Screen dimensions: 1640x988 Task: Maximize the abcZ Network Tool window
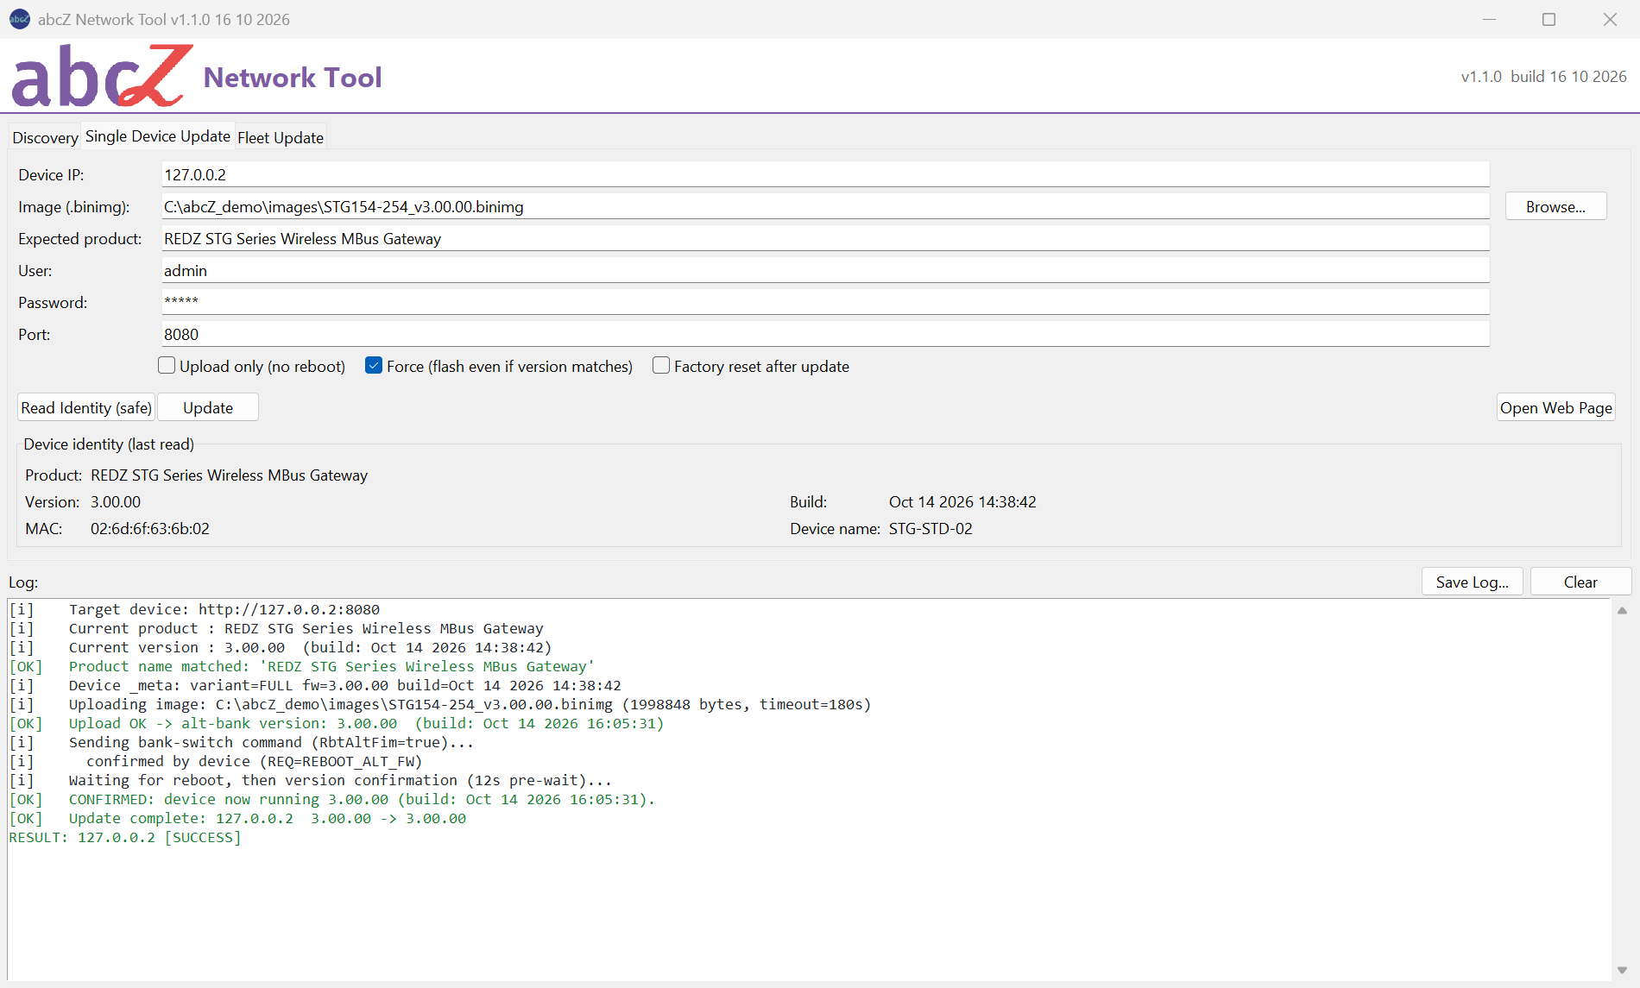(1549, 19)
